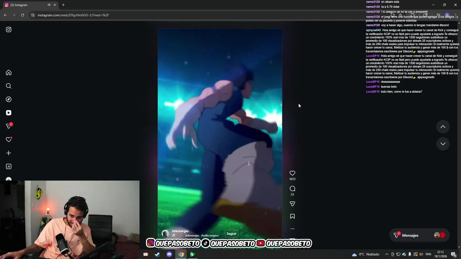This screenshot has width=461, height=259.
Task: Open the brknsergio profile picture
Action: pos(165,233)
